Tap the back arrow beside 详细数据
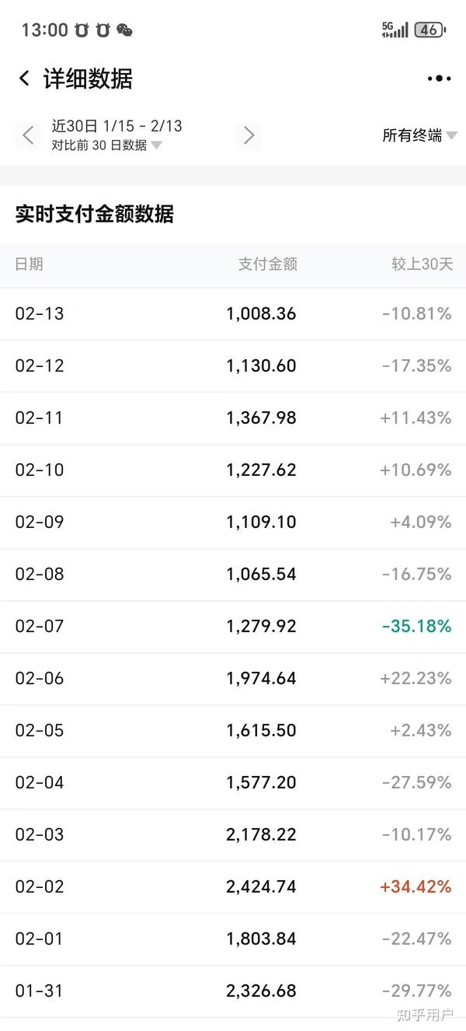The width and height of the screenshot is (466, 1031). pyautogui.click(x=24, y=79)
